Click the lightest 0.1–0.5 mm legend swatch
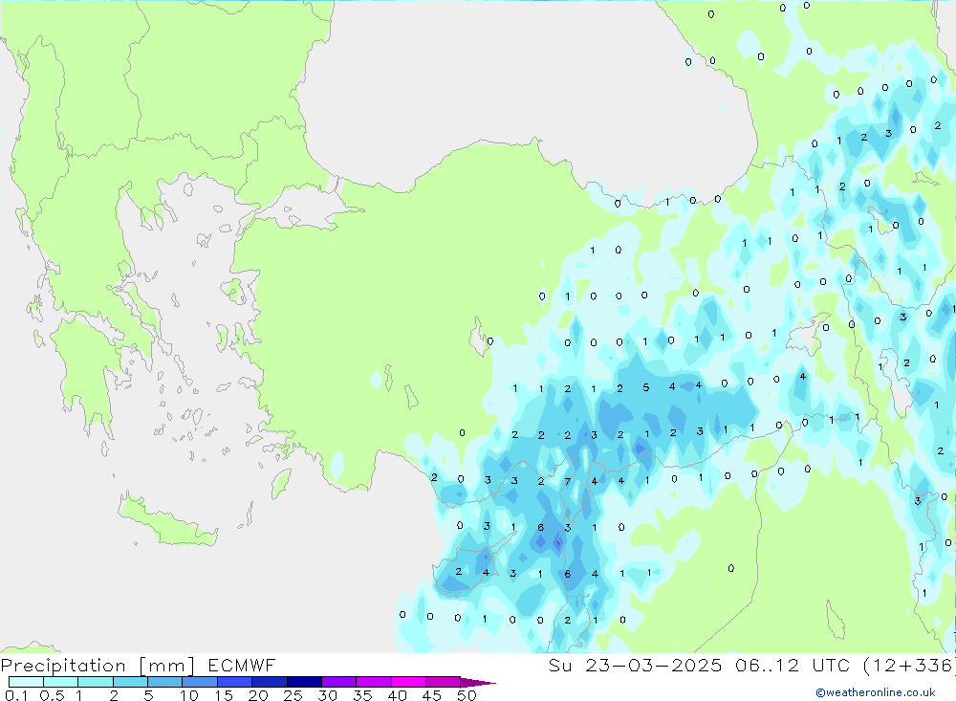 [x=26, y=682]
